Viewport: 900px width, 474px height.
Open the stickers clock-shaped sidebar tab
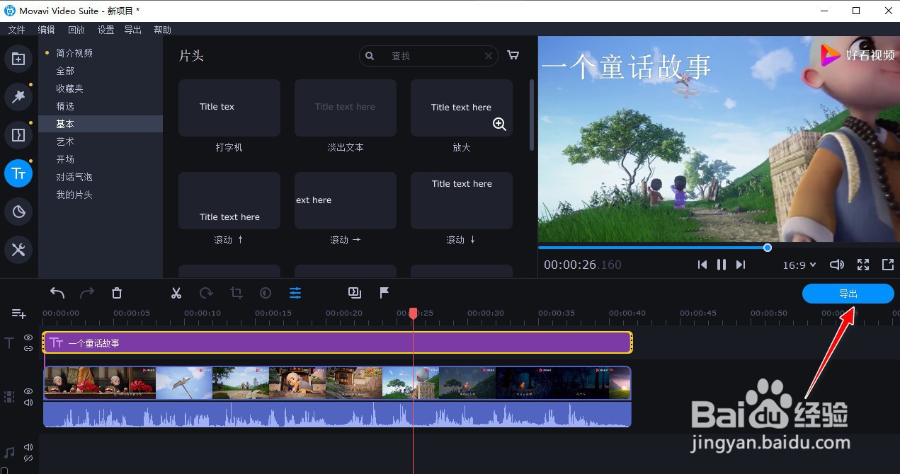tap(18, 211)
